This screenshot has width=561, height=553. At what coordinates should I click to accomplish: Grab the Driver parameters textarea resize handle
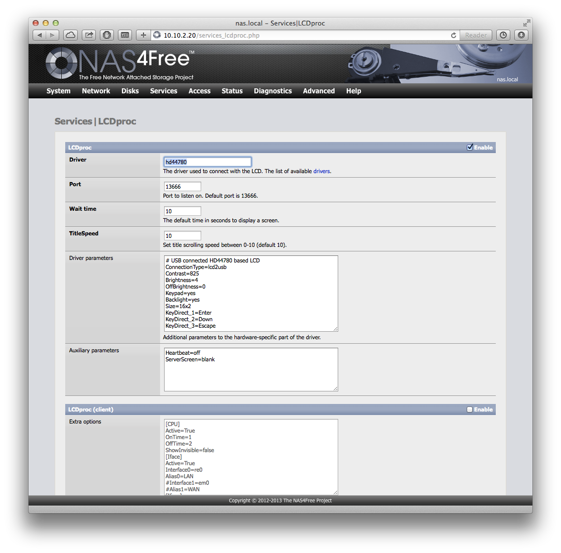click(335, 329)
